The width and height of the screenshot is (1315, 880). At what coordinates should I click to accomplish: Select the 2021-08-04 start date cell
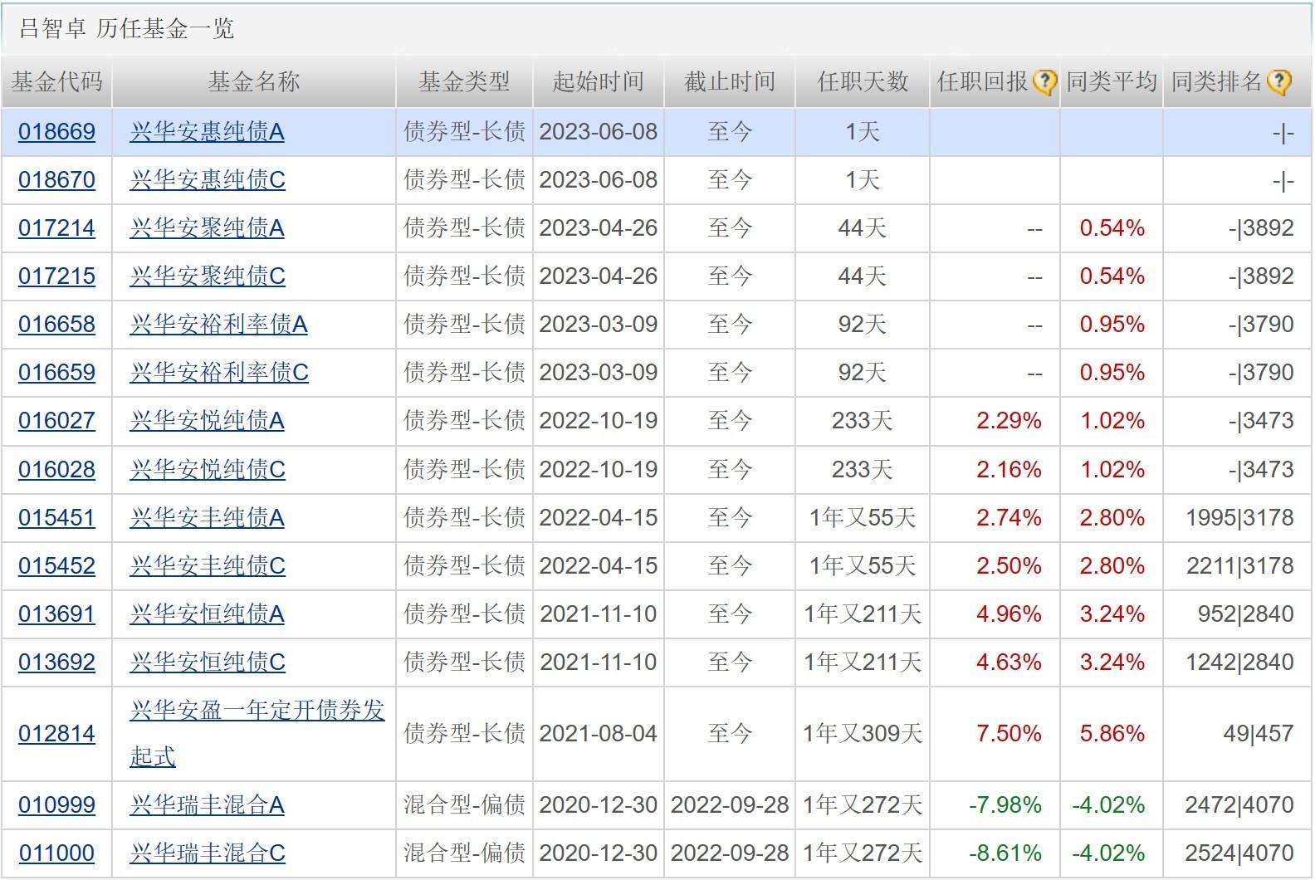599,734
